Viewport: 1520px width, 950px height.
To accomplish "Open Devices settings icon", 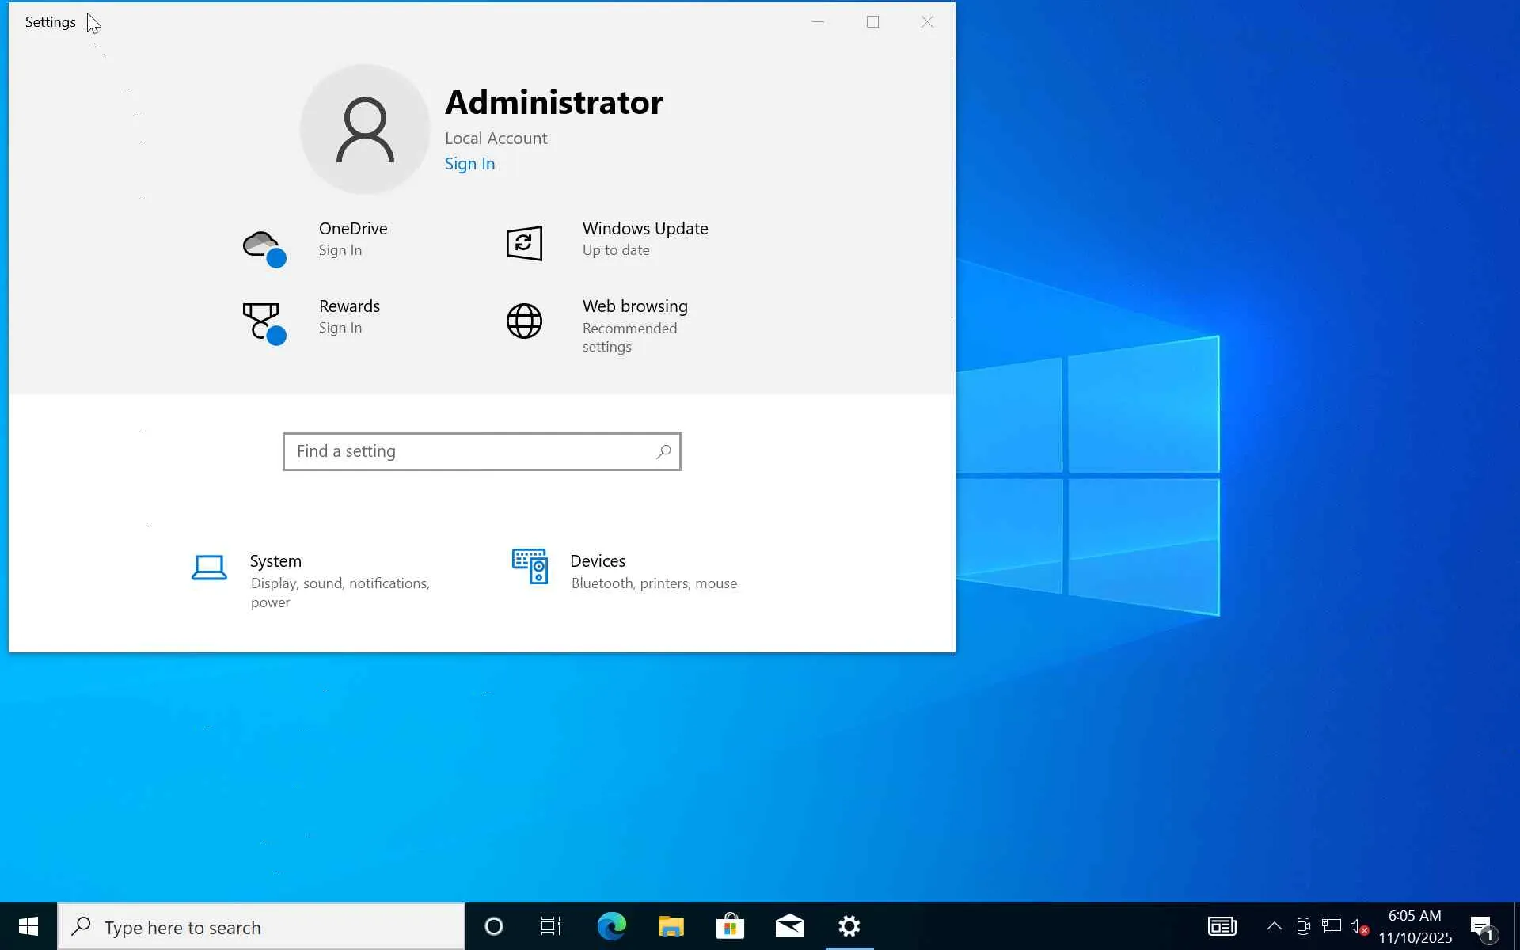I will 530,567.
